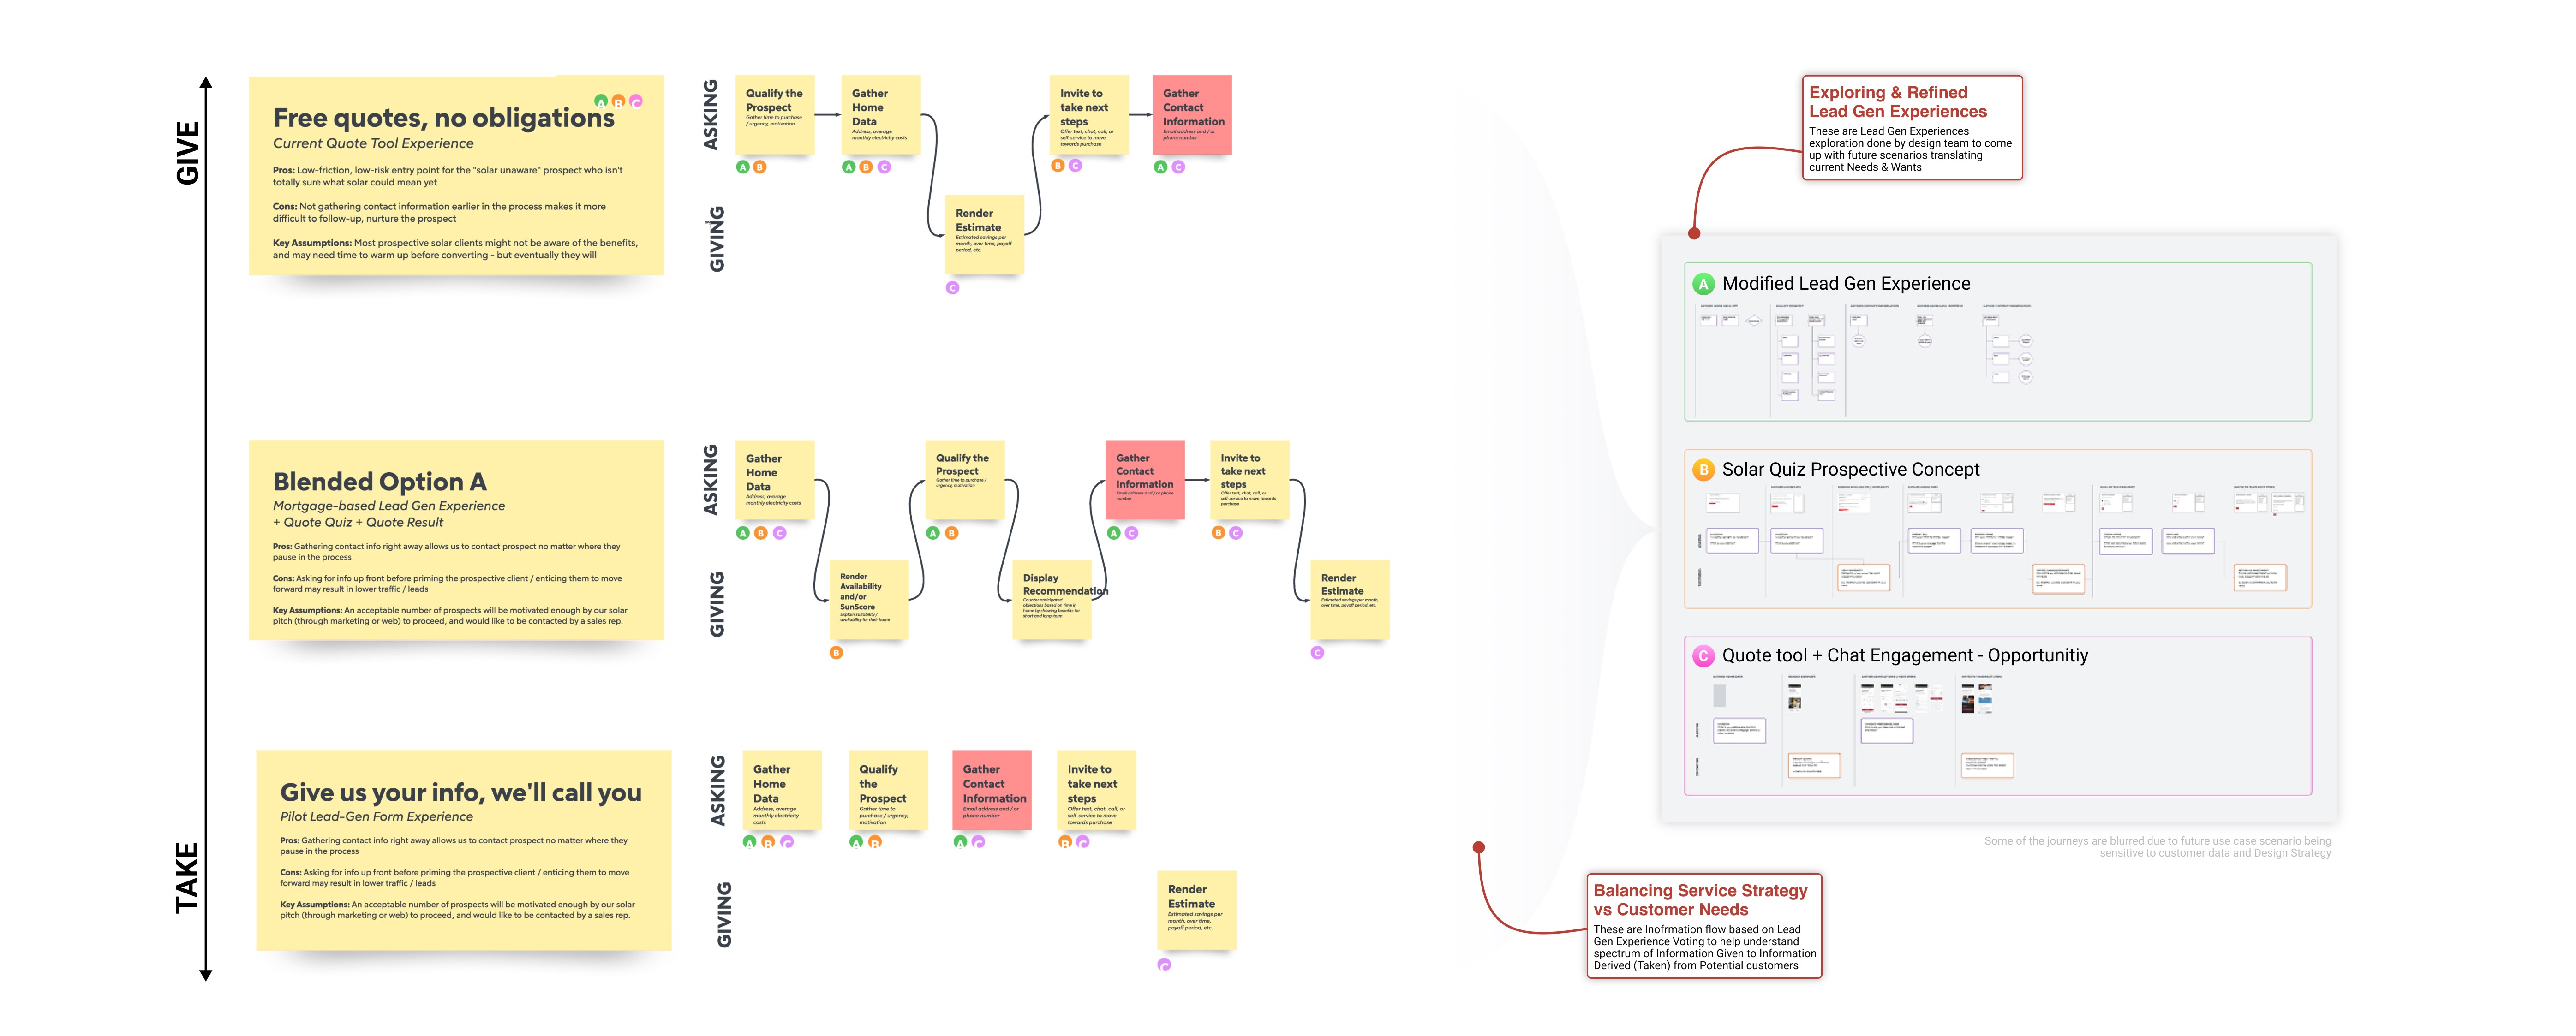Click pink C badge beside Quote tool + Chat Engagement

pos(1703,656)
